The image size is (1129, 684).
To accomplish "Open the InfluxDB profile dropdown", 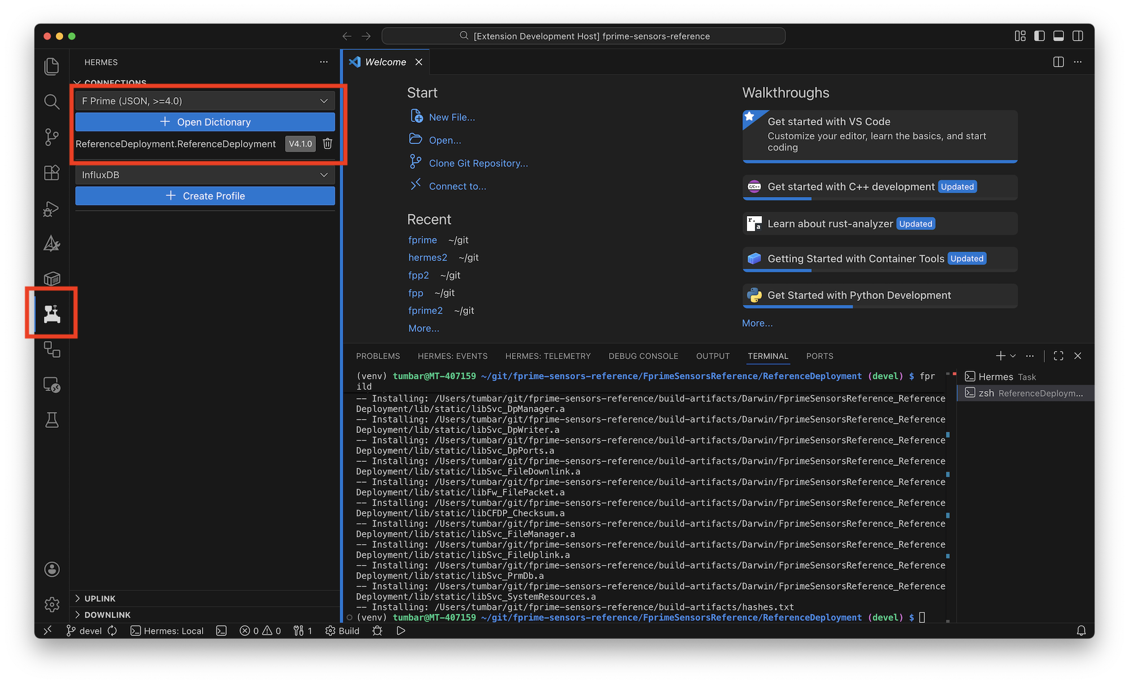I will pyautogui.click(x=205, y=175).
